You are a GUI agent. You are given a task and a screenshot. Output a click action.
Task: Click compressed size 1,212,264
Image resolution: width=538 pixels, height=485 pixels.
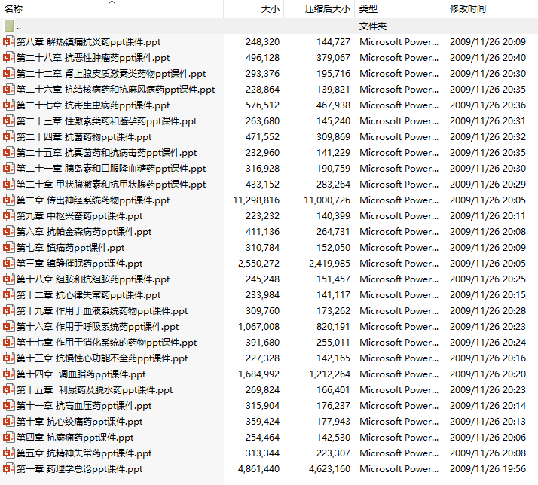329,374
